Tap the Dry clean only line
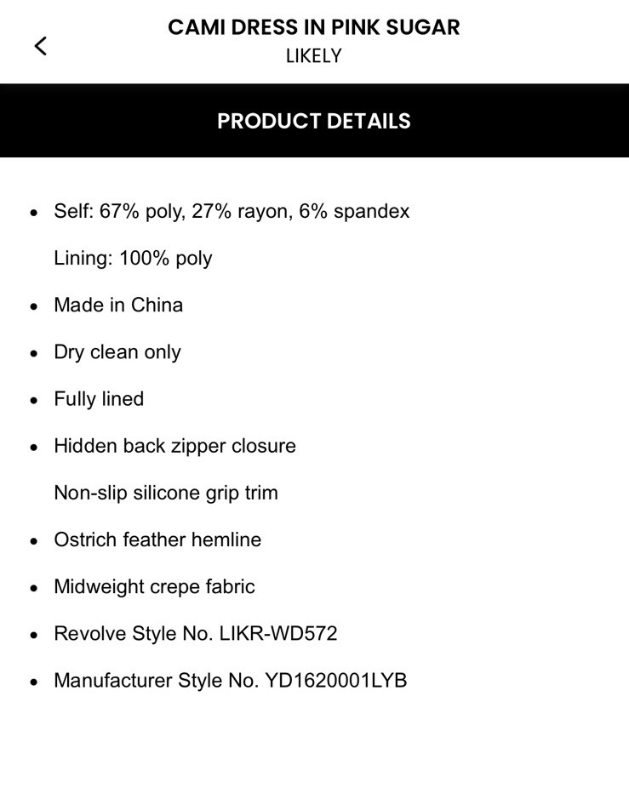Viewport: 629px width, 799px height. 117,352
